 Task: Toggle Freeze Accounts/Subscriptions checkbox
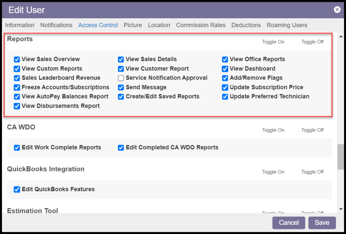click(x=17, y=88)
